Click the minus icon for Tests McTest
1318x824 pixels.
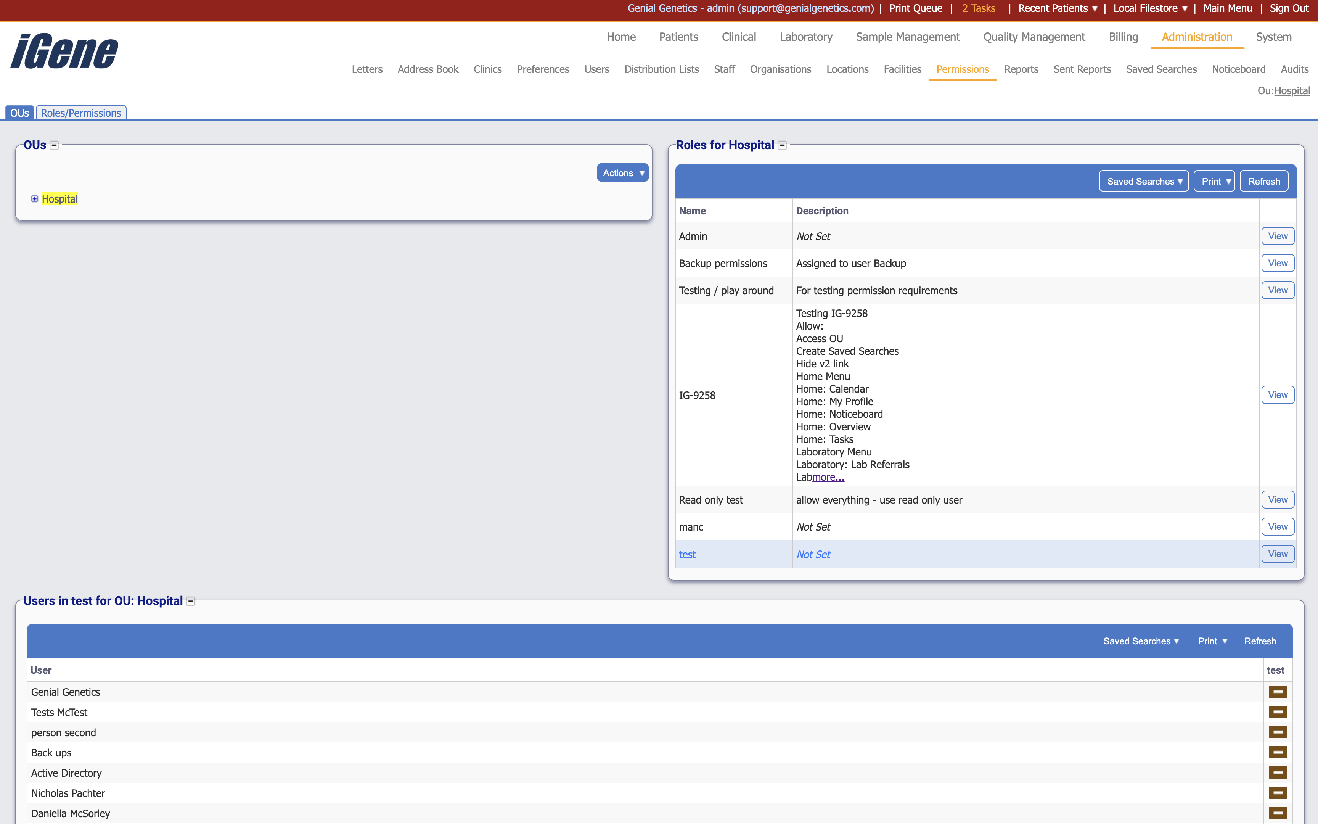point(1278,712)
